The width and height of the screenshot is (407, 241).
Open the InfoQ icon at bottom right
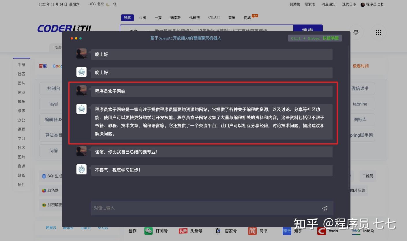point(357,231)
